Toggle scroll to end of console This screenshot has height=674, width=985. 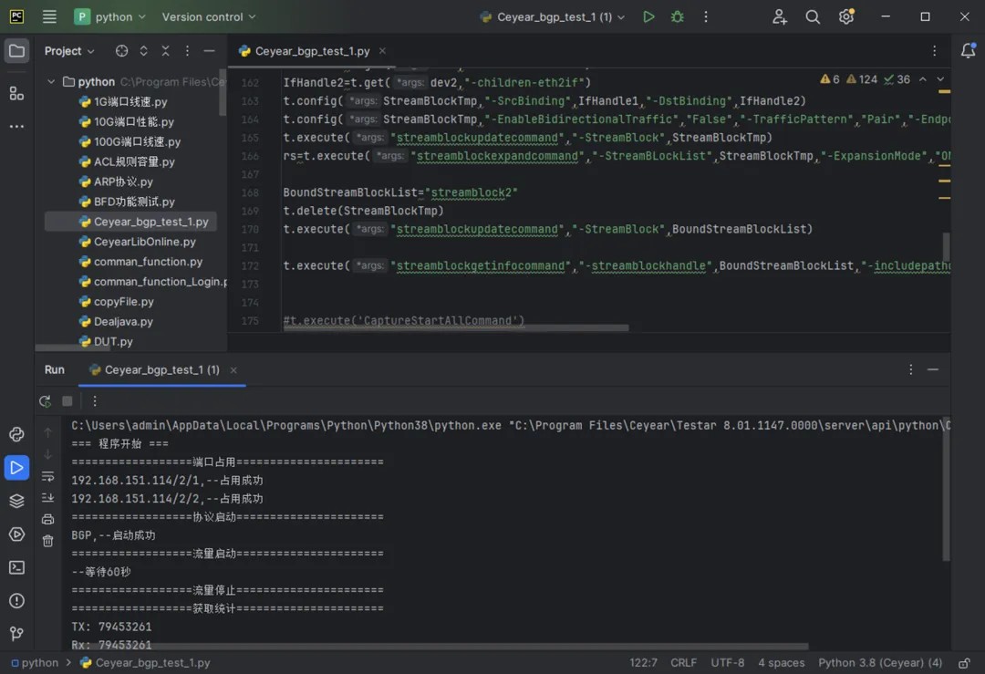47,498
